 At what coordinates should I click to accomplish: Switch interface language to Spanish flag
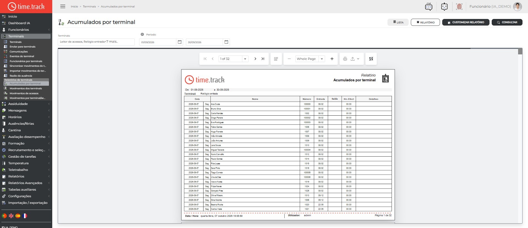click(18, 216)
